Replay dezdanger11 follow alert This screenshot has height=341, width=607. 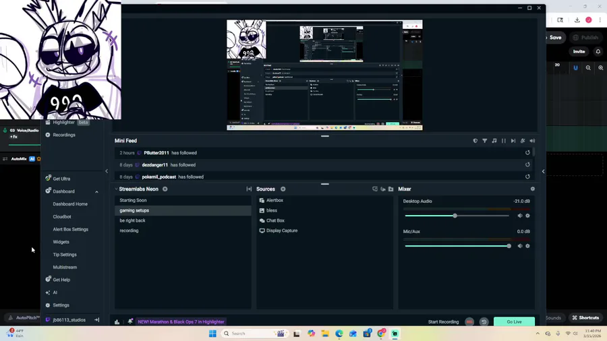527,164
